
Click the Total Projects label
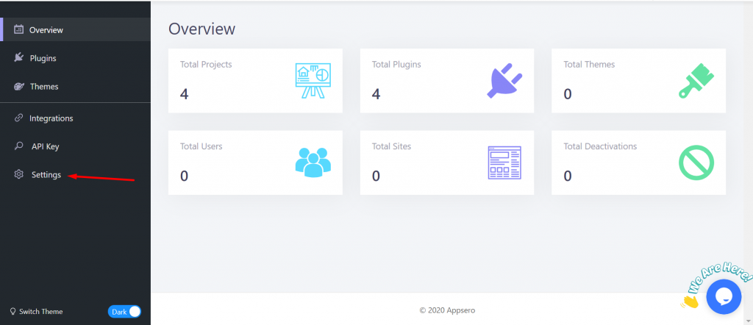click(x=206, y=64)
